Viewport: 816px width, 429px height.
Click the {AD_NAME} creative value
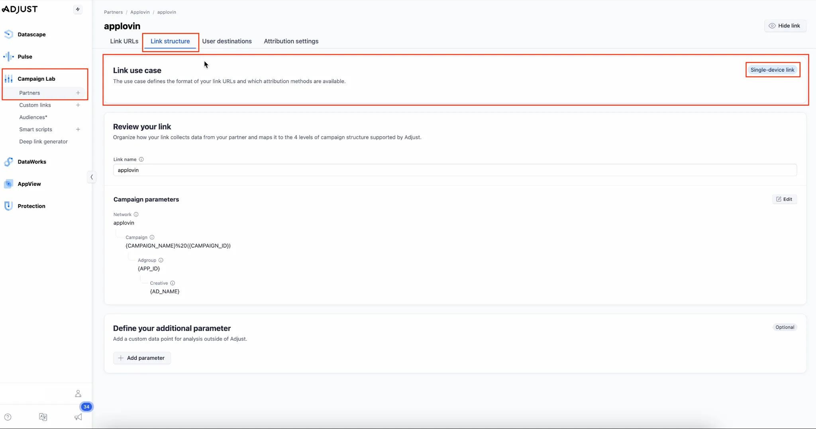[165, 291]
